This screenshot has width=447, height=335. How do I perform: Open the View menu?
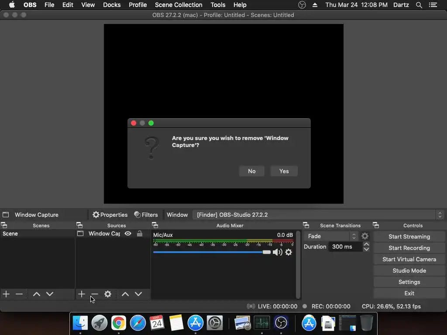(x=88, y=5)
